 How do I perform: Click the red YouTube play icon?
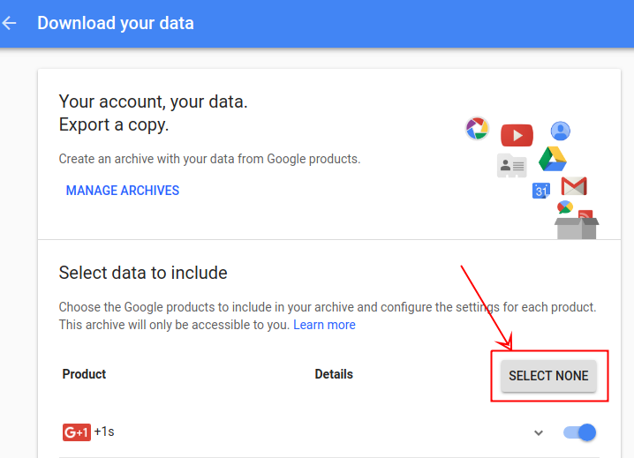[517, 135]
